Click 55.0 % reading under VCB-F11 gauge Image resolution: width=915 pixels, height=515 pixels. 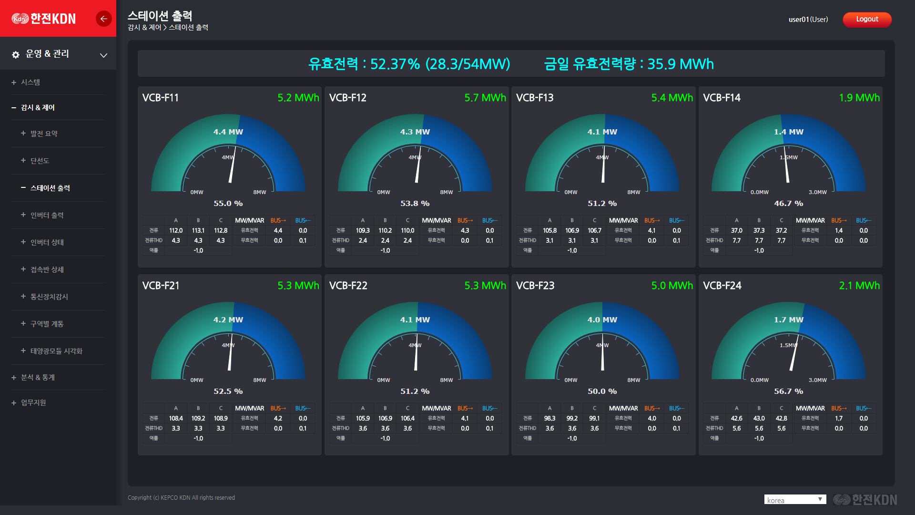(x=228, y=203)
